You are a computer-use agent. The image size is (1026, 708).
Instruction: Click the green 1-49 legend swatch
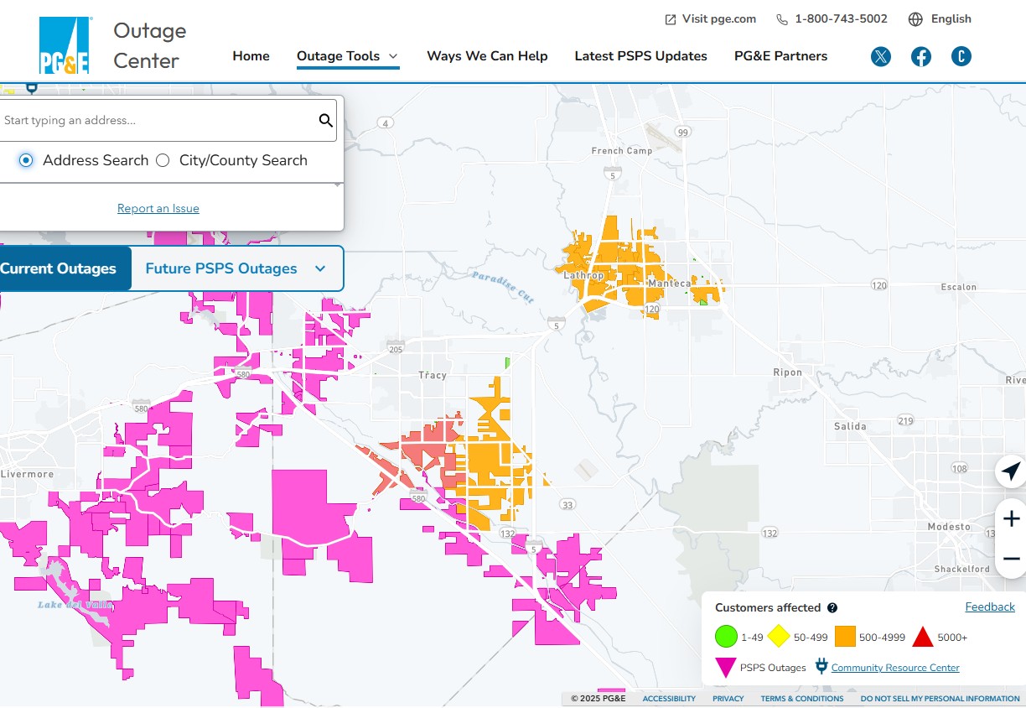(x=726, y=638)
